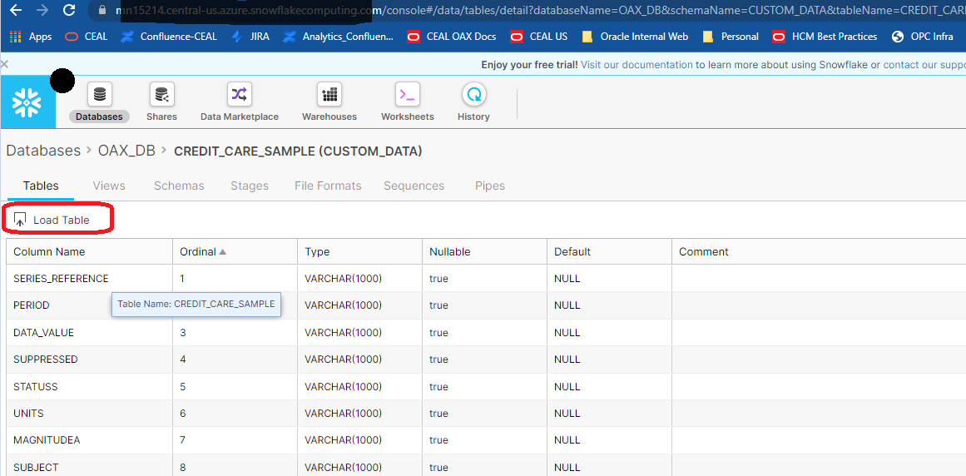The image size is (966, 476).
Task: Click the Load Table button
Action: pos(52,220)
